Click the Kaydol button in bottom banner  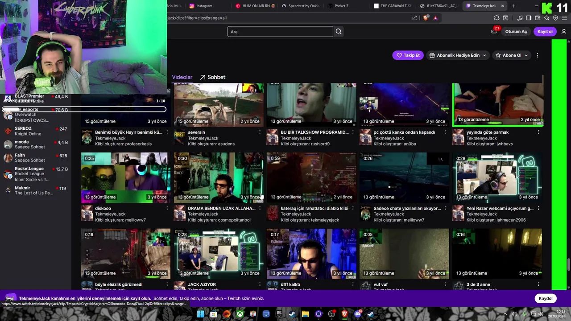(x=546, y=299)
